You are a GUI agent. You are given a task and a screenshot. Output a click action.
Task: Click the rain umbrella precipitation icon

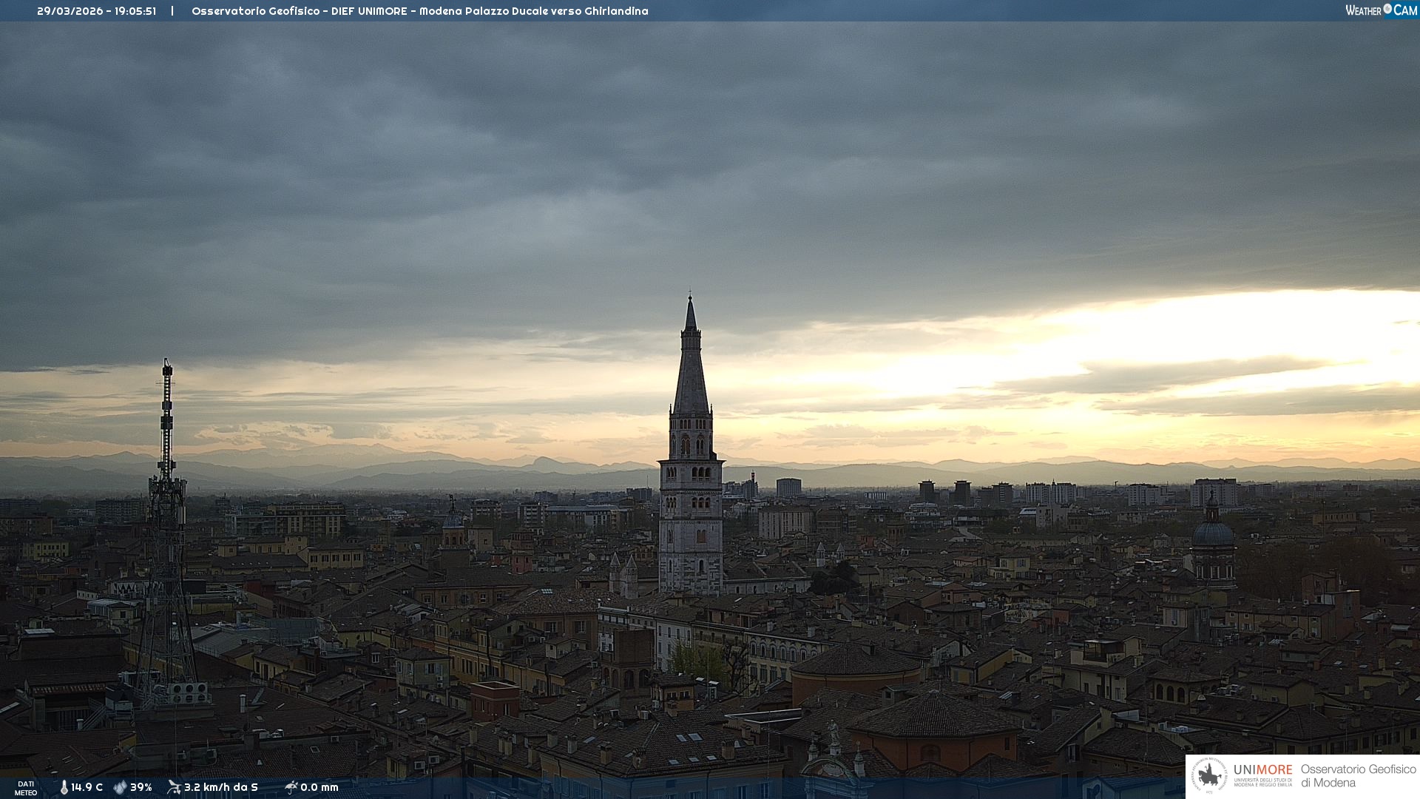point(291,787)
